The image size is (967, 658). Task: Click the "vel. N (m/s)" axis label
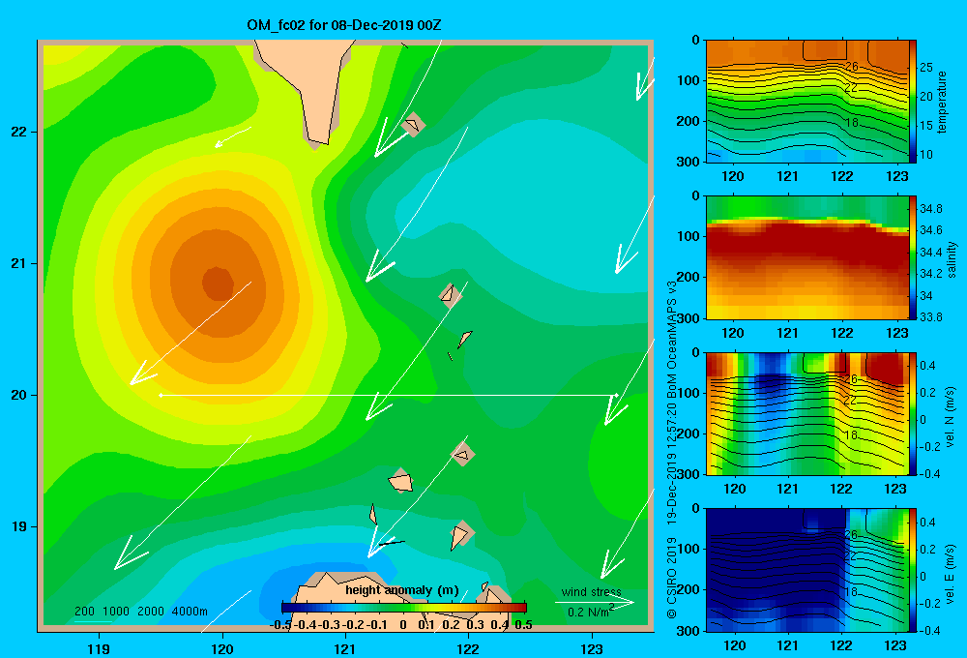(951, 417)
